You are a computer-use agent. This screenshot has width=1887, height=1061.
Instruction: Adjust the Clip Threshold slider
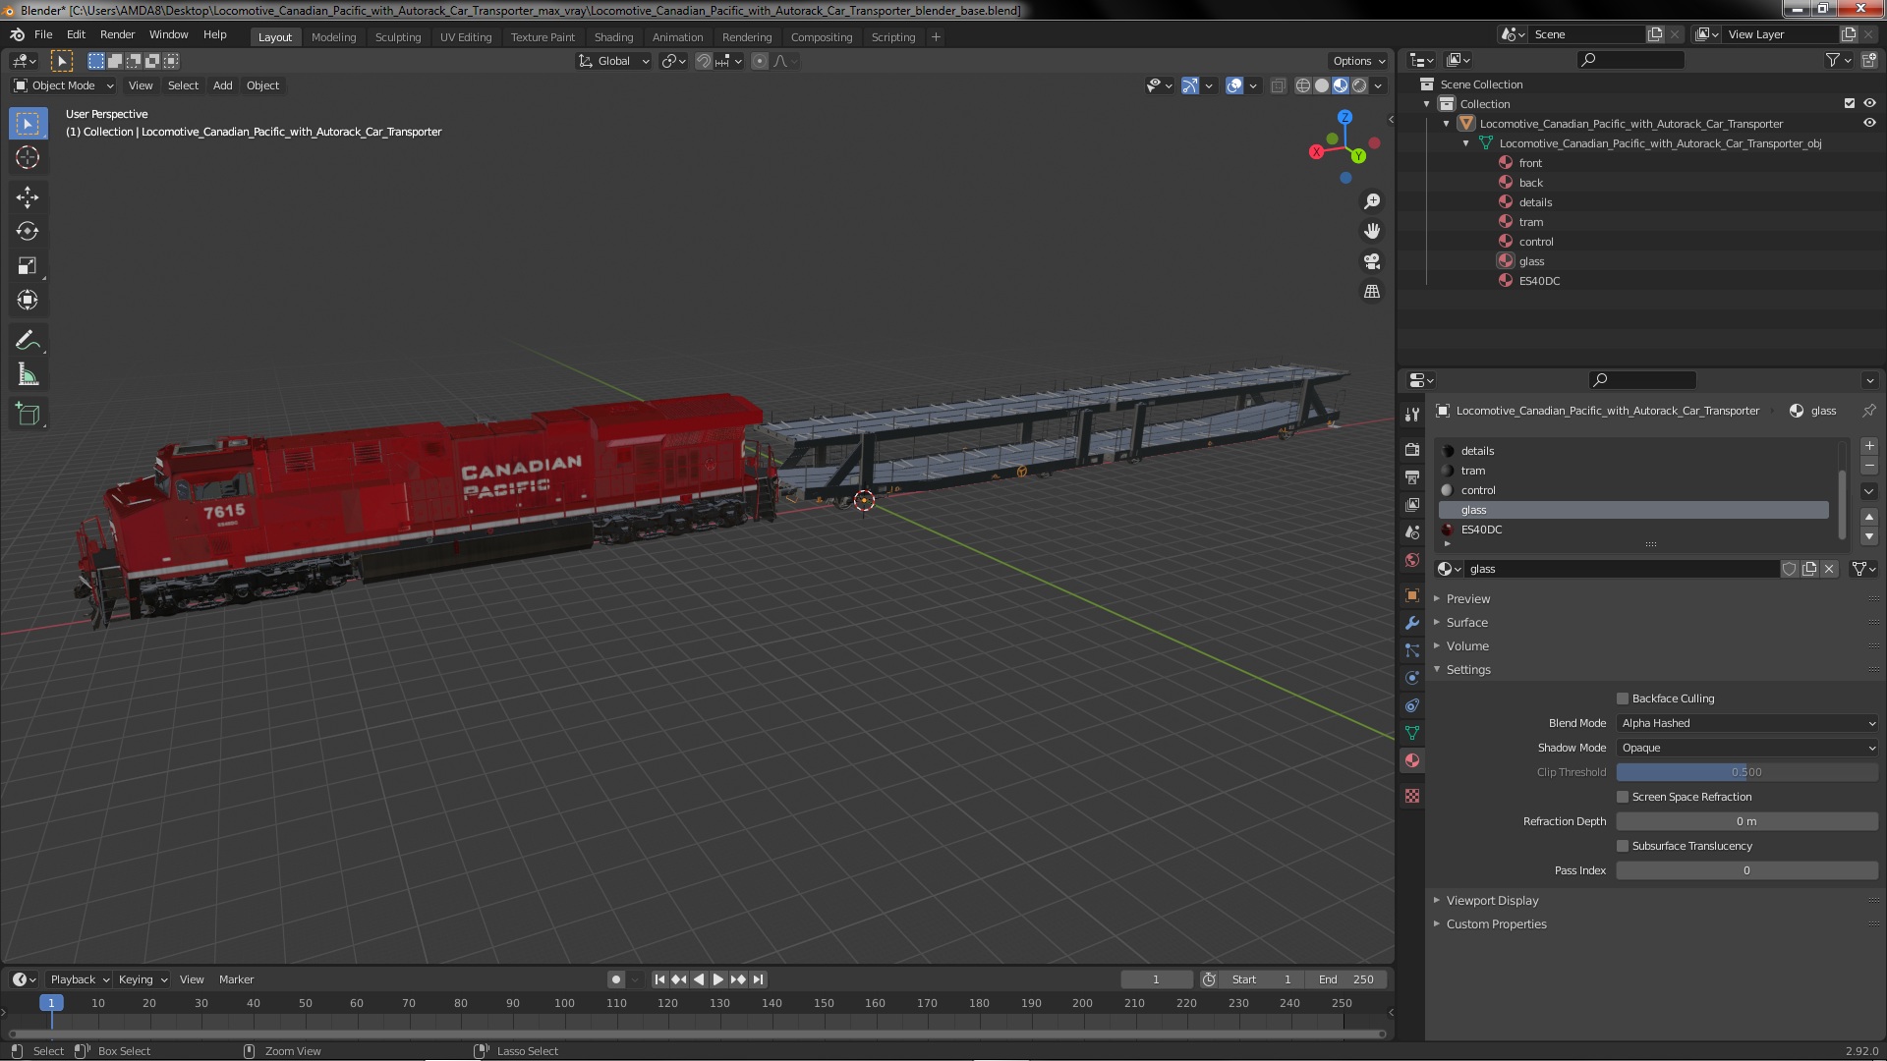tap(1747, 772)
